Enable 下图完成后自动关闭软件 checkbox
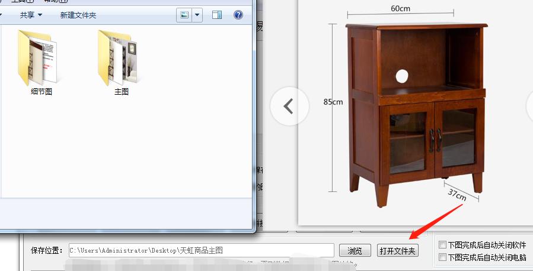 (442, 244)
